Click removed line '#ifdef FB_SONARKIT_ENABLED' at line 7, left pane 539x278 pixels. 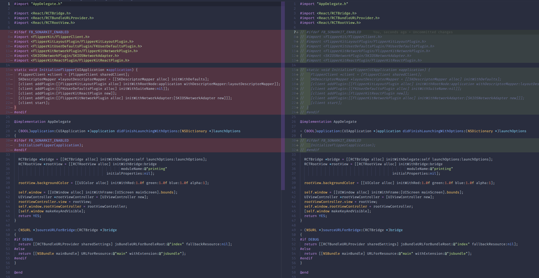pyautogui.click(x=41, y=32)
